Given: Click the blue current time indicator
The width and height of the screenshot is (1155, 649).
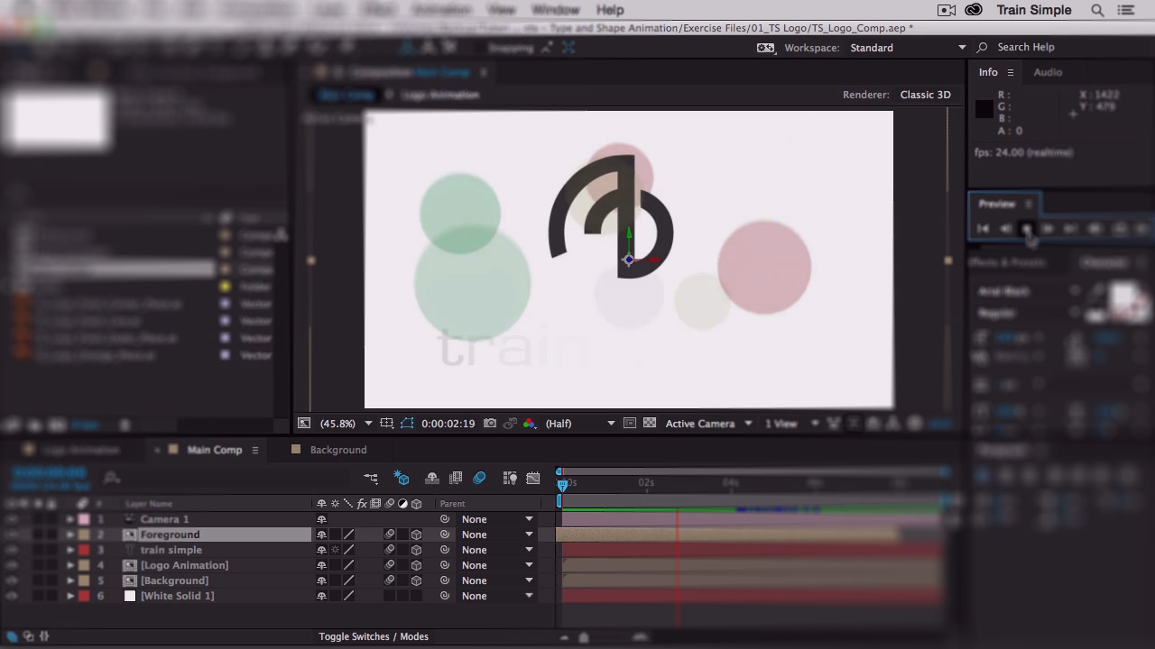Looking at the screenshot, I should tap(562, 485).
